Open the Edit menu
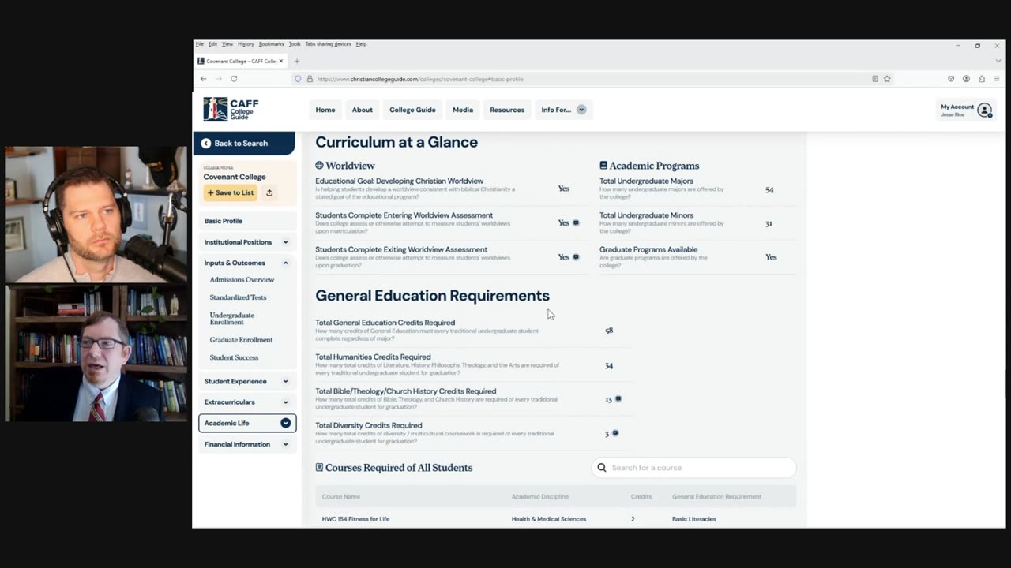The image size is (1011, 568). tap(212, 44)
